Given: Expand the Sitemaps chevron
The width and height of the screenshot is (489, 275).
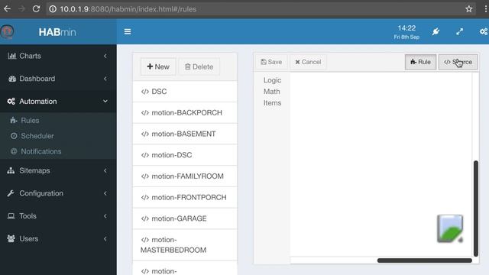Looking at the screenshot, I should click(x=105, y=170).
